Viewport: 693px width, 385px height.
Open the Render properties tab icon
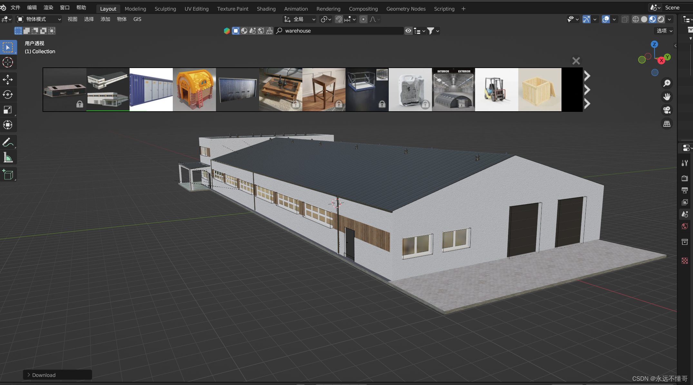click(685, 178)
